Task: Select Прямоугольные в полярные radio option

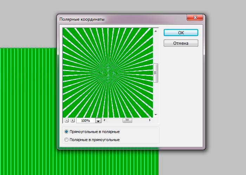Action: (67, 132)
